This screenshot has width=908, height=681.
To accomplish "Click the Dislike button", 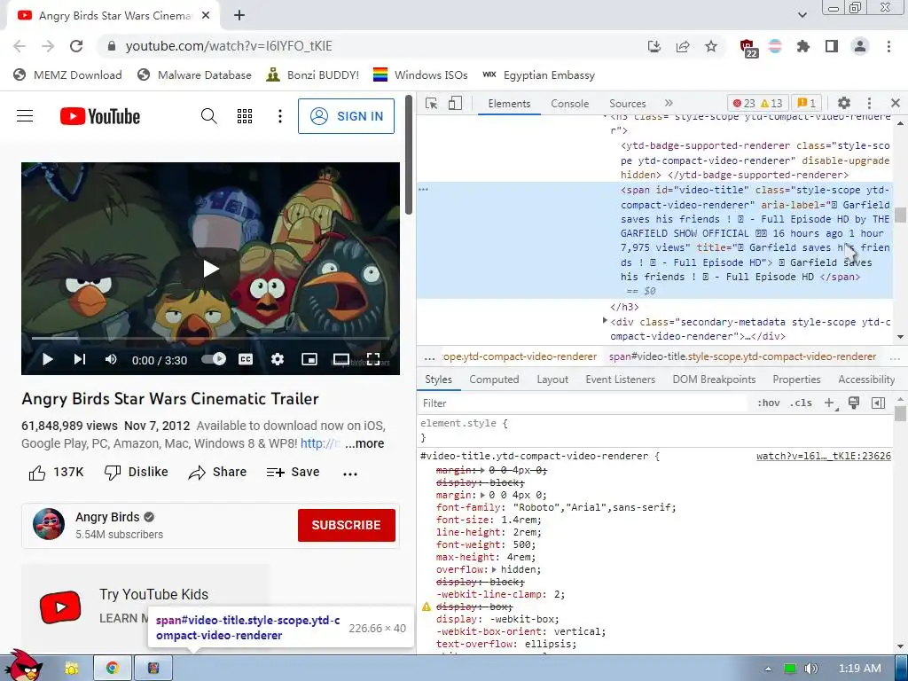I will click(x=136, y=473).
